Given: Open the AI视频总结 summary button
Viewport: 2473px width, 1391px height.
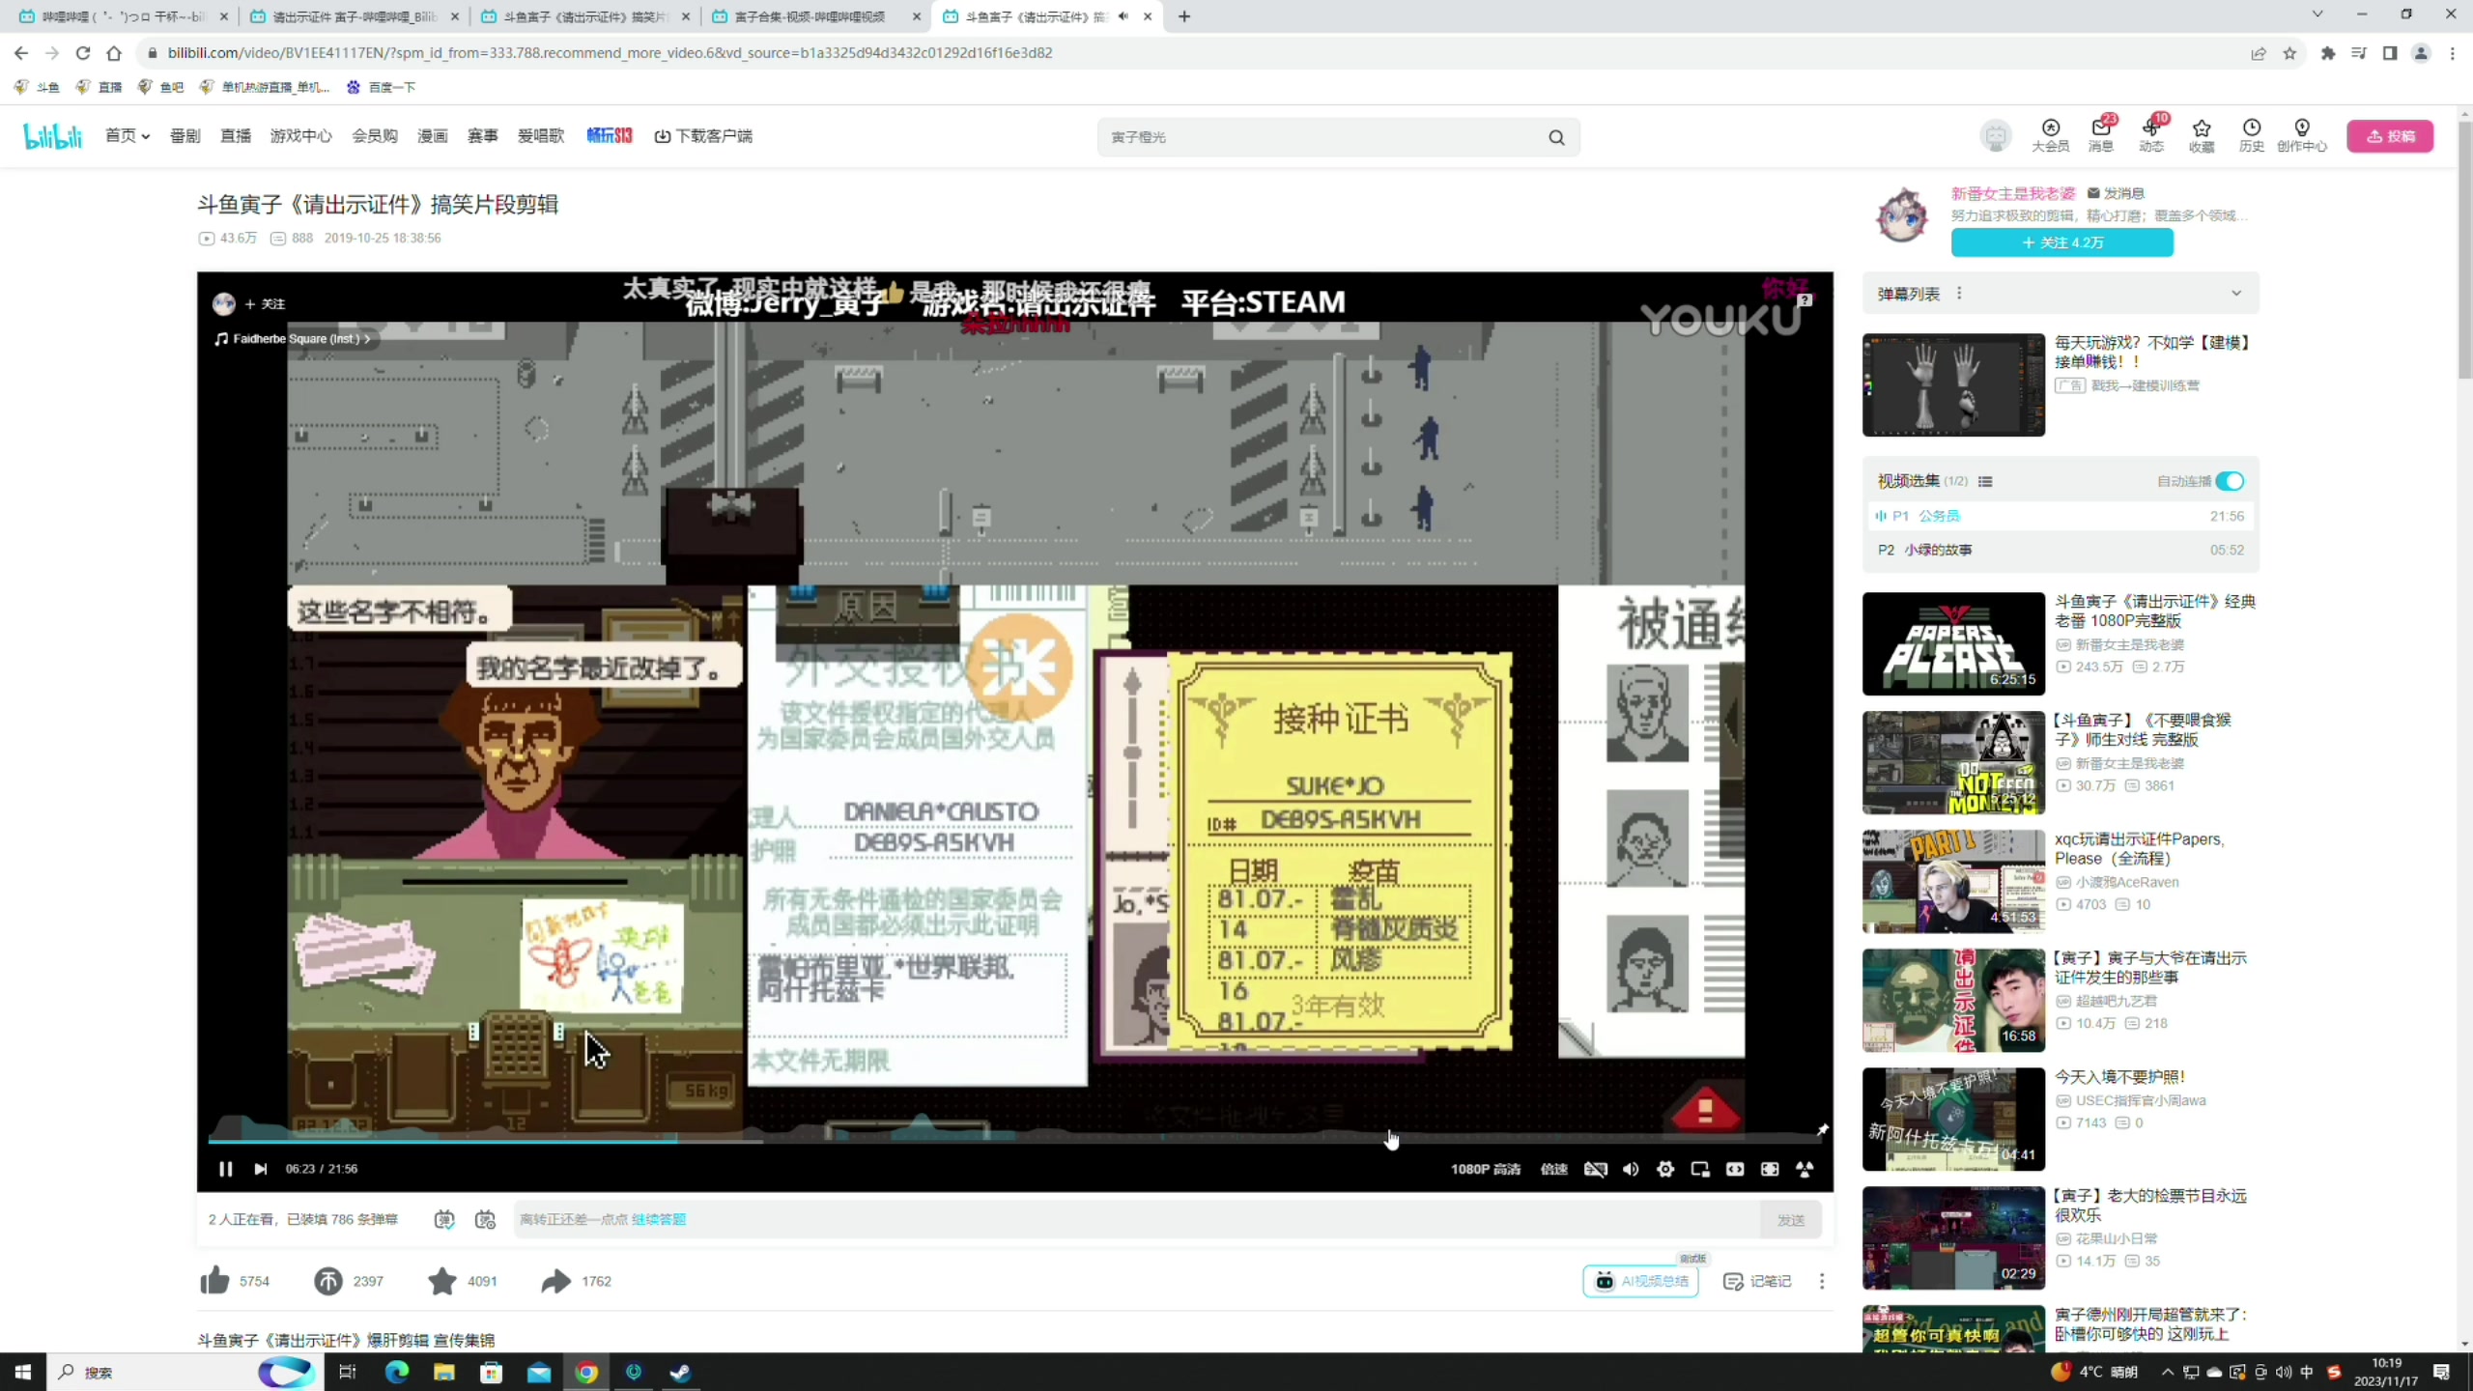Looking at the screenshot, I should tap(1640, 1281).
